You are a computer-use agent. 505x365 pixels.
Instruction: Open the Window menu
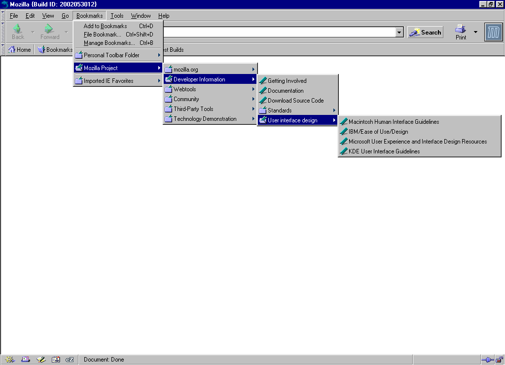coord(141,15)
